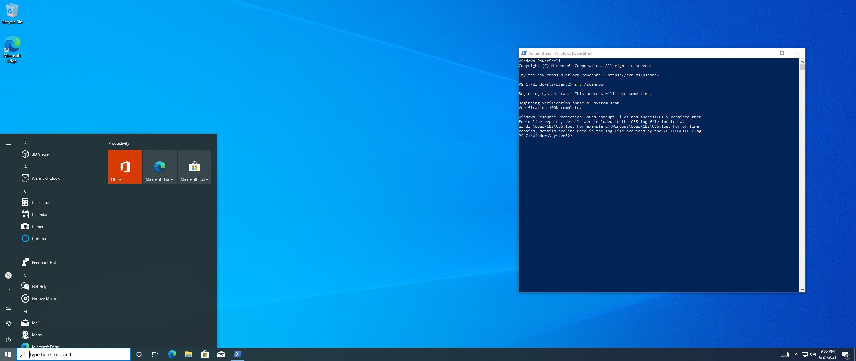Open Calculator from Start menu
The width and height of the screenshot is (856, 361).
[x=61, y=202]
